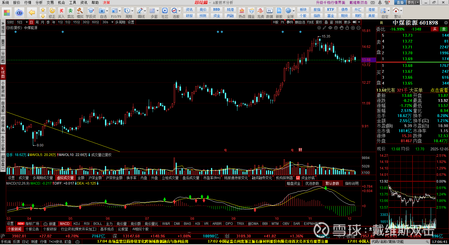This screenshot has height=245, width=449.
Task: Click the 代码/名称/简拼/功能 search input field
Action: click(398, 242)
